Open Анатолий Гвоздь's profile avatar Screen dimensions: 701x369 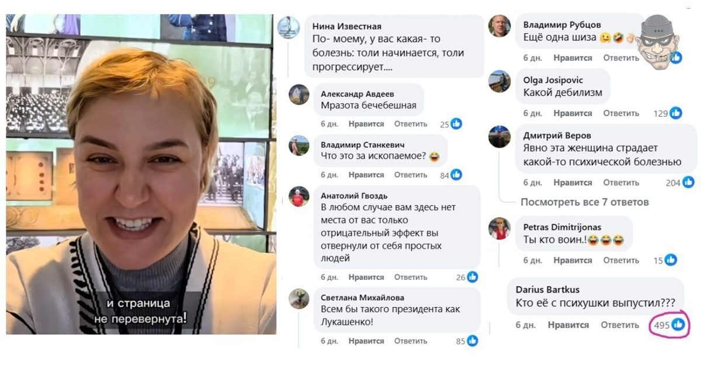pyautogui.click(x=299, y=197)
